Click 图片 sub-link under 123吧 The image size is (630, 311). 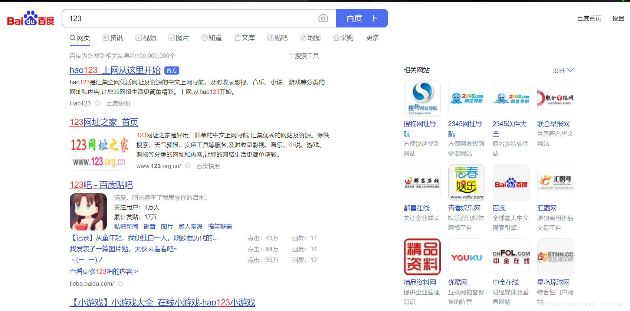[x=167, y=226]
